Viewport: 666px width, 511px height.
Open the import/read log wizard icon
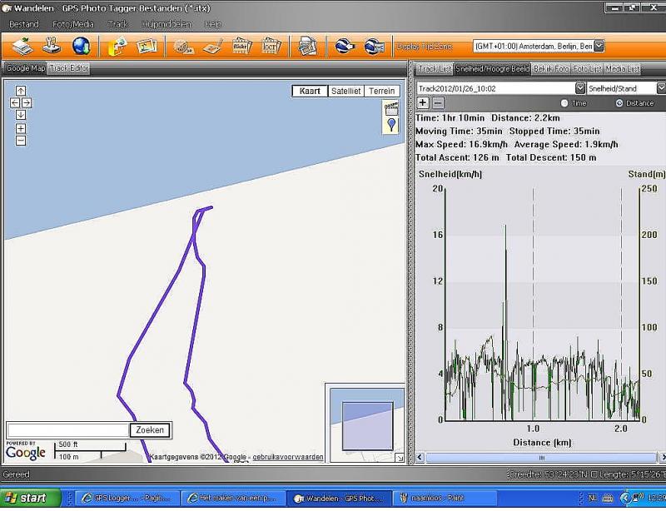pyautogui.click(x=22, y=47)
